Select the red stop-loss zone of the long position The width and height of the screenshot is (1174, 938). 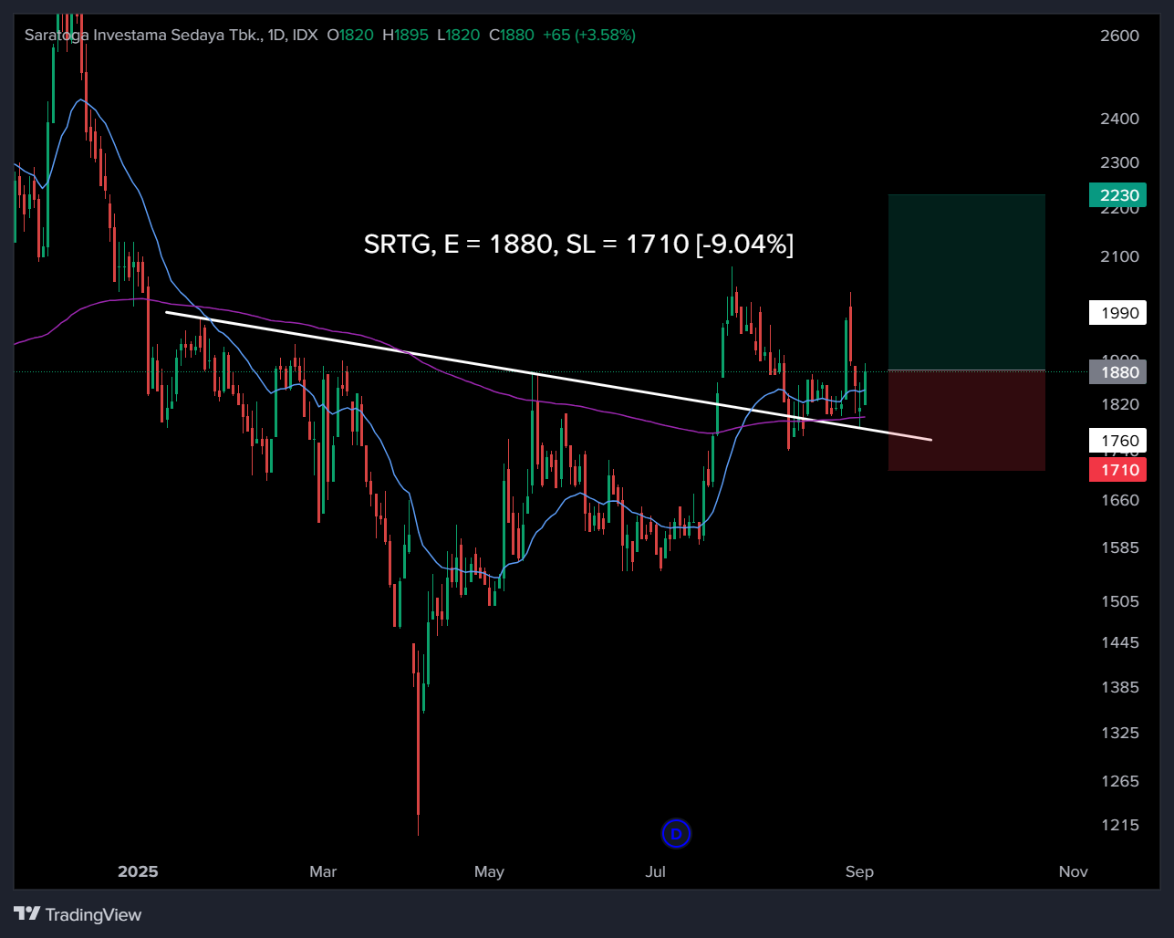(967, 421)
